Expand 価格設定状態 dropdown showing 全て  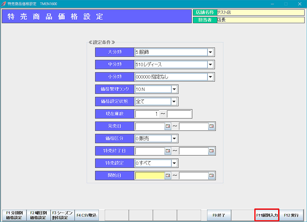click(x=174, y=102)
